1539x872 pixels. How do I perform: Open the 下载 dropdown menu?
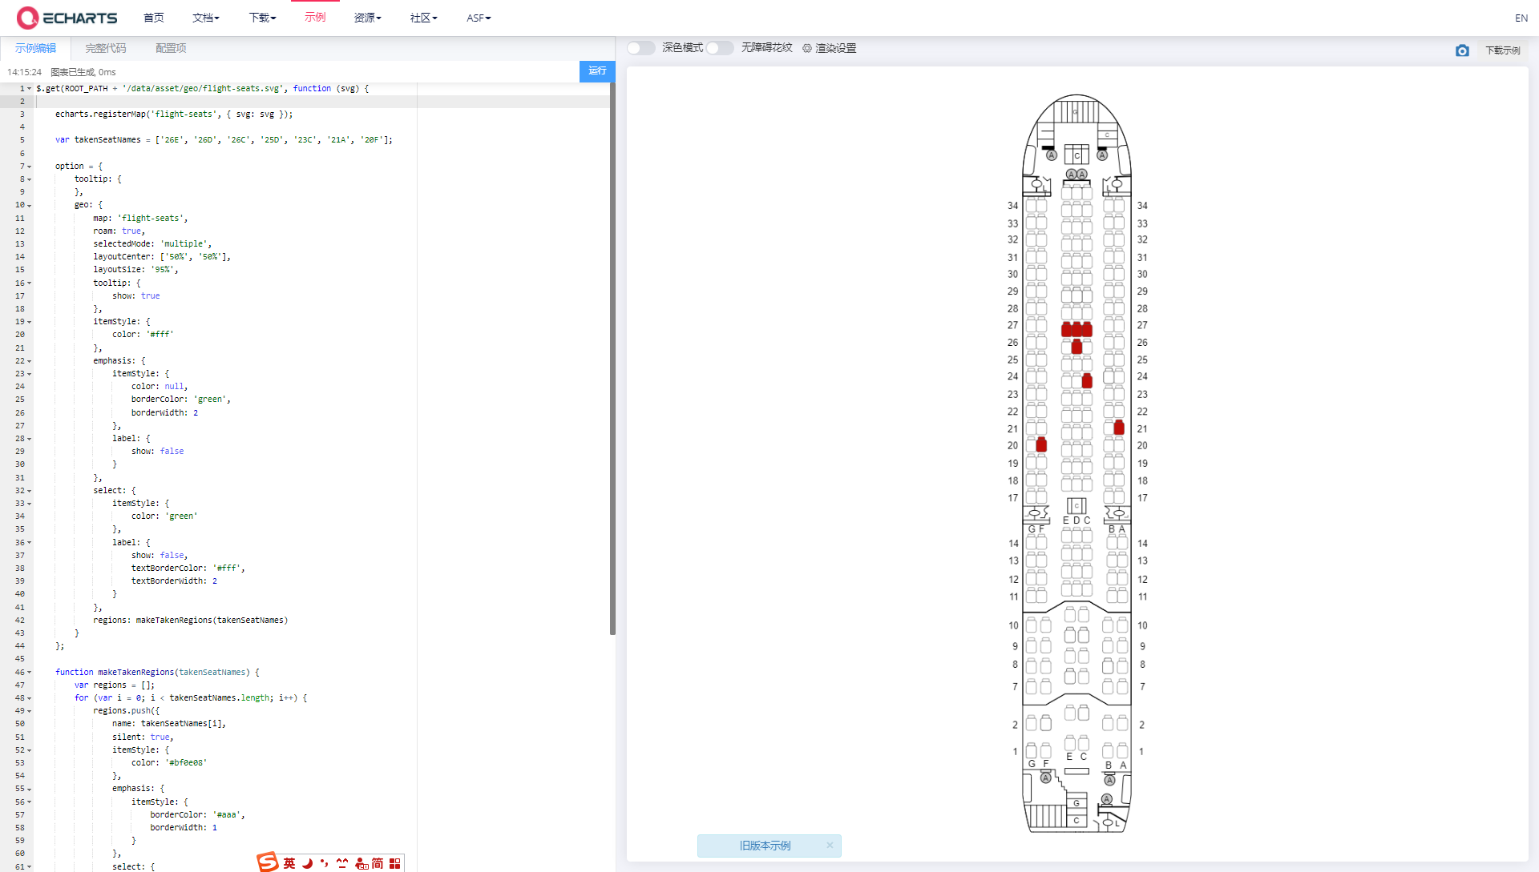click(x=262, y=18)
